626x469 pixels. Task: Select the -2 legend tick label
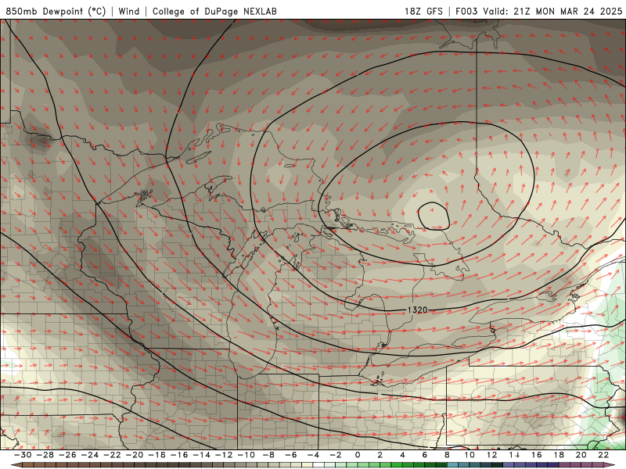click(336, 455)
